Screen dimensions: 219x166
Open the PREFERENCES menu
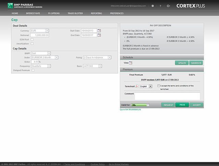pyautogui.click(x=117, y=13)
